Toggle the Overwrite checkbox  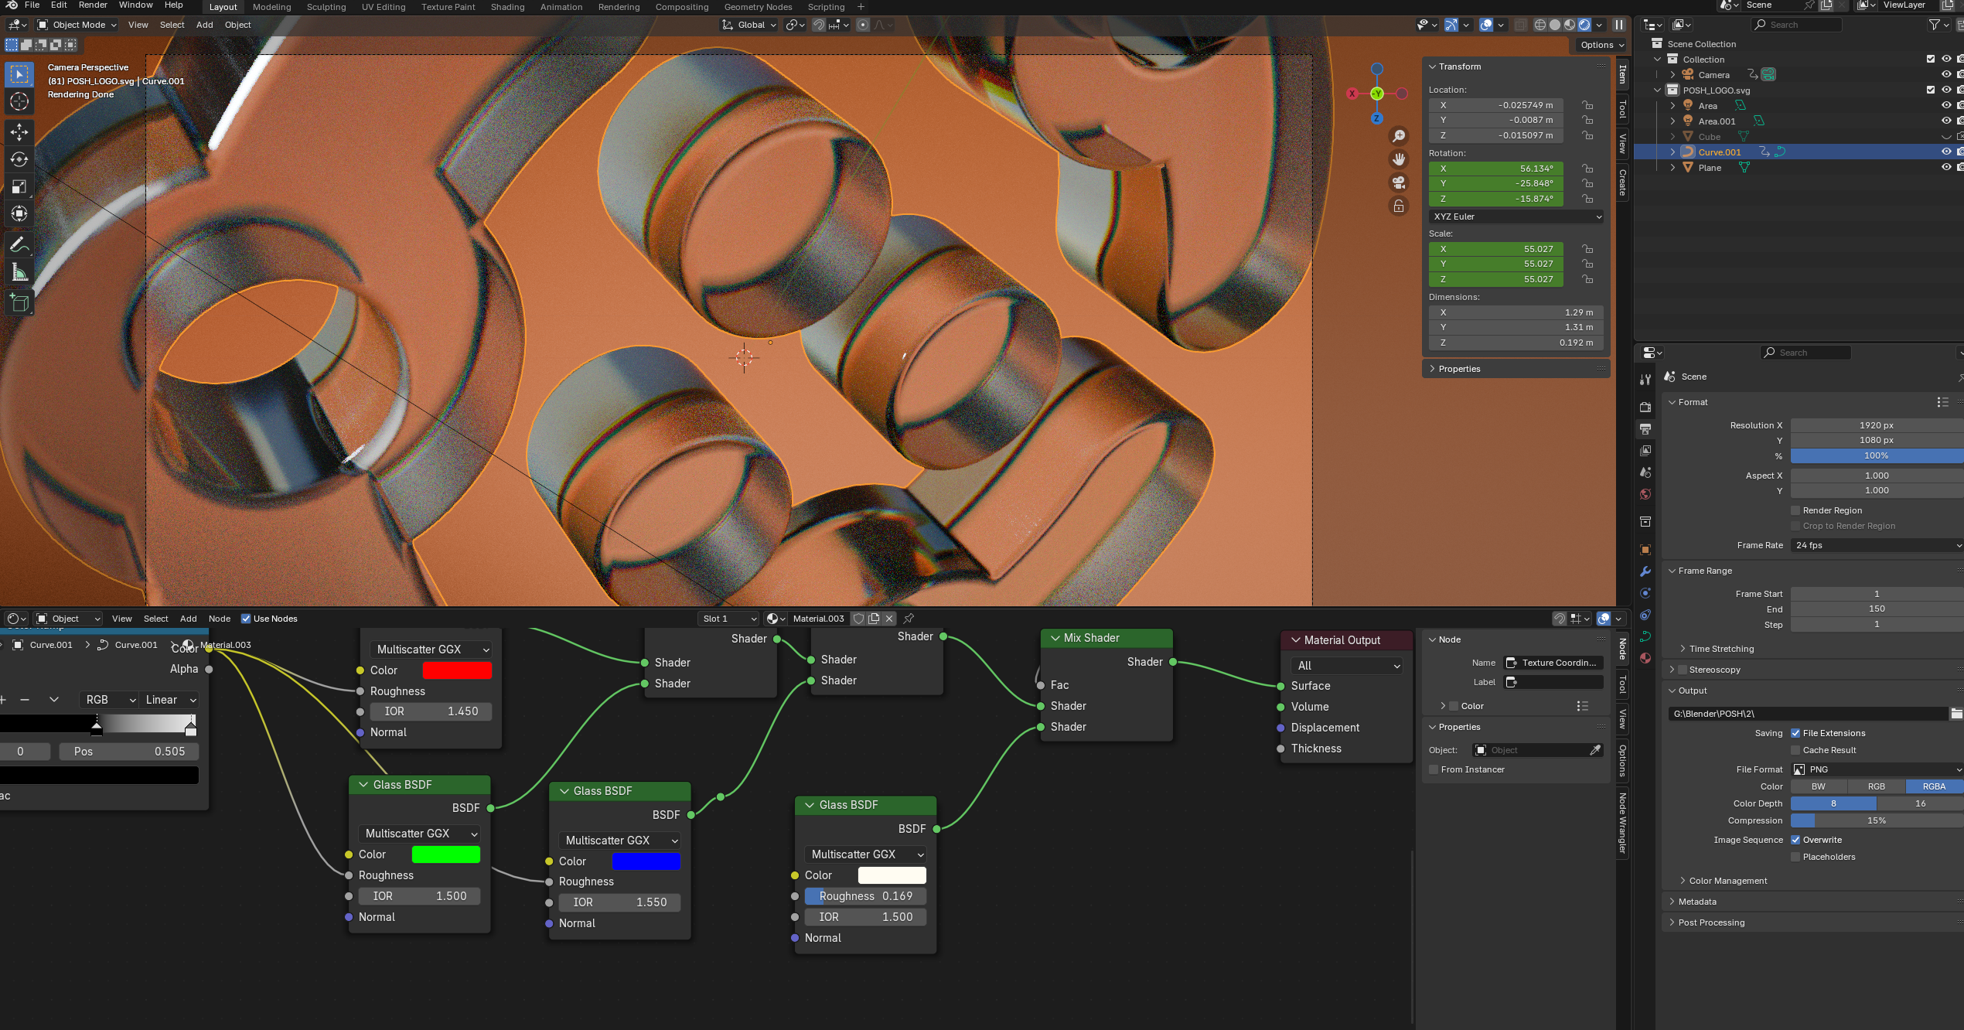point(1796,840)
